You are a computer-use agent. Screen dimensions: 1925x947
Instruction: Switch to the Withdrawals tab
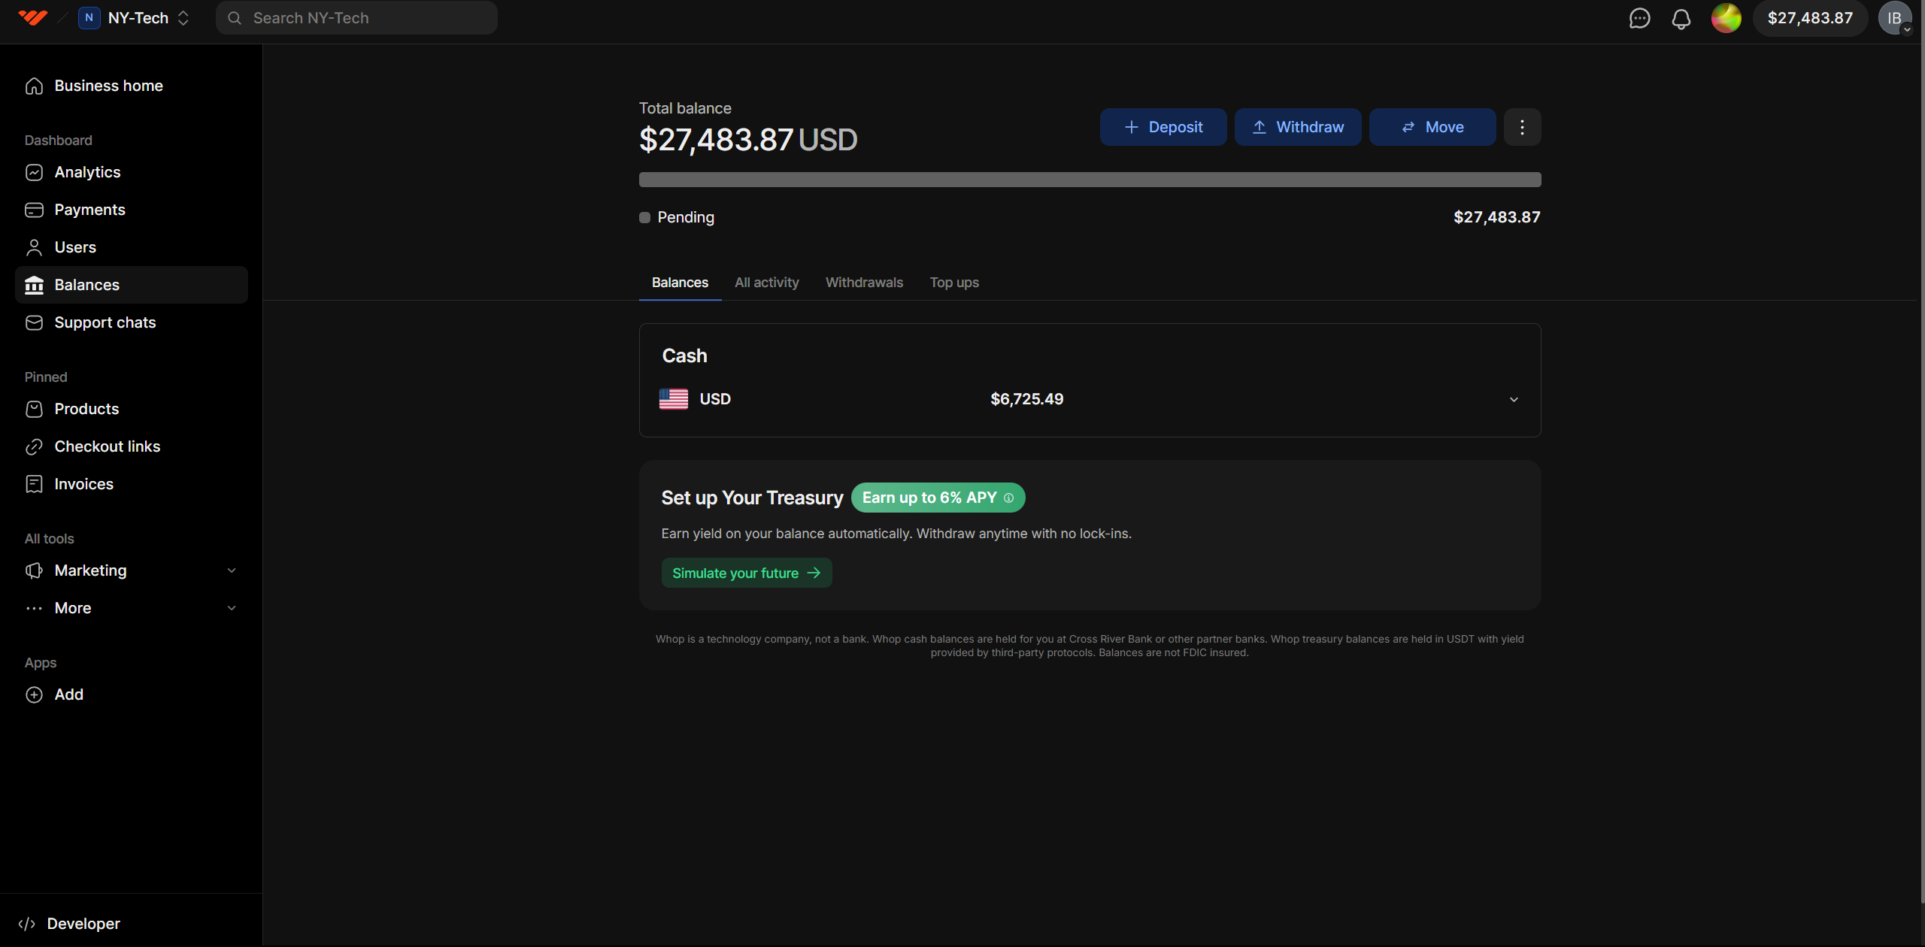[x=864, y=283]
